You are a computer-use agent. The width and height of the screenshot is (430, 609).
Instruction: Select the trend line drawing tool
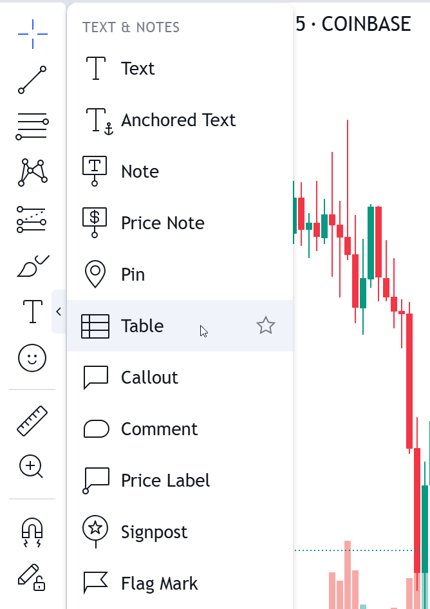[x=32, y=79]
